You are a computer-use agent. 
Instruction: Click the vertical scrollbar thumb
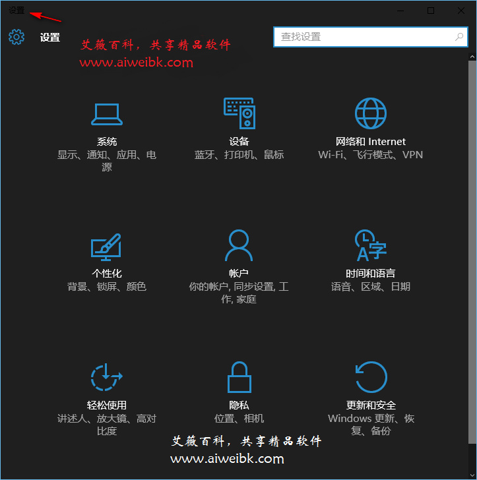click(x=472, y=252)
